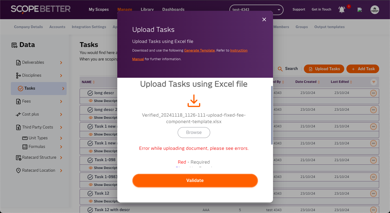Show description for Task 12
The width and height of the screenshot is (390, 213).
coord(103,201)
